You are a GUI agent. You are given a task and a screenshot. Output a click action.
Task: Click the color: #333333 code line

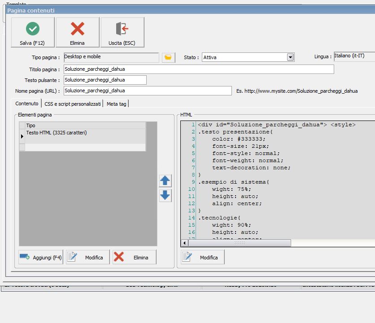point(239,139)
